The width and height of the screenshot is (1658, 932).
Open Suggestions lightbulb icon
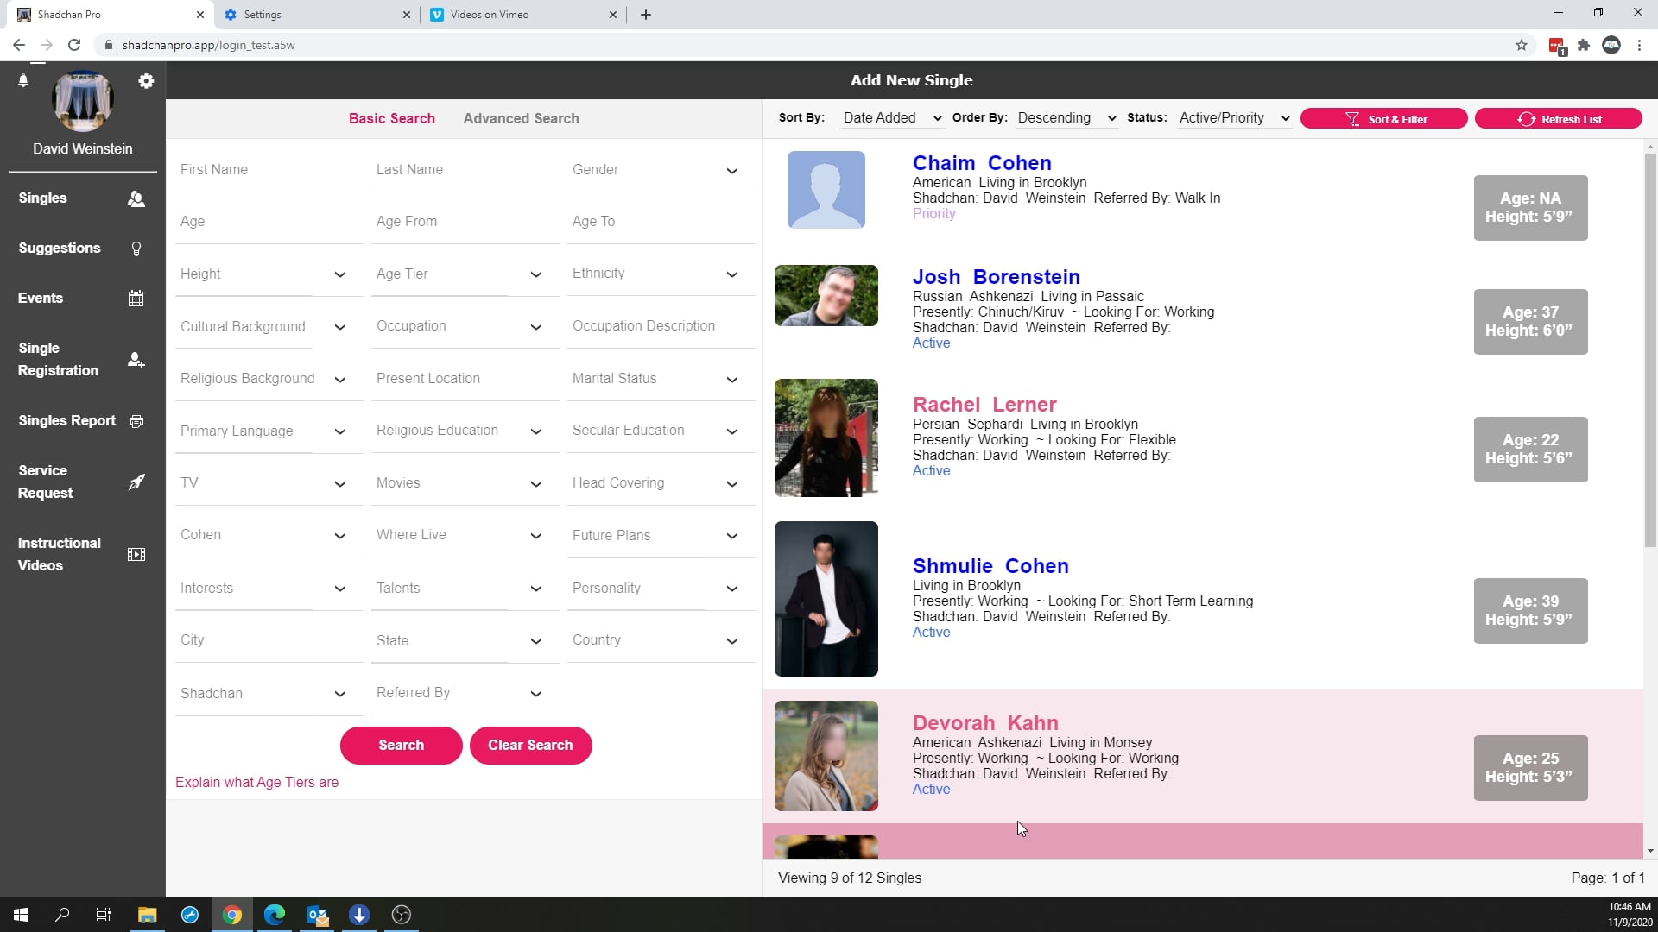point(136,249)
